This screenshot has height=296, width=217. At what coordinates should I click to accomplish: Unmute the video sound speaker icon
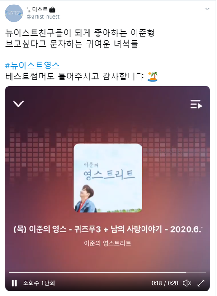pyautogui.click(x=187, y=283)
